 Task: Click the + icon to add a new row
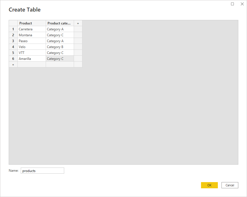click(x=13, y=64)
